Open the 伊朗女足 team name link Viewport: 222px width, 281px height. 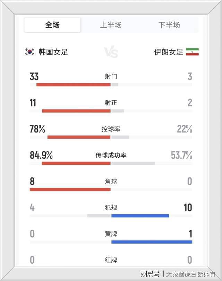[169, 52]
